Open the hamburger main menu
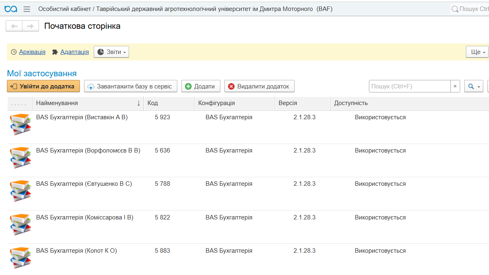 coord(27,9)
